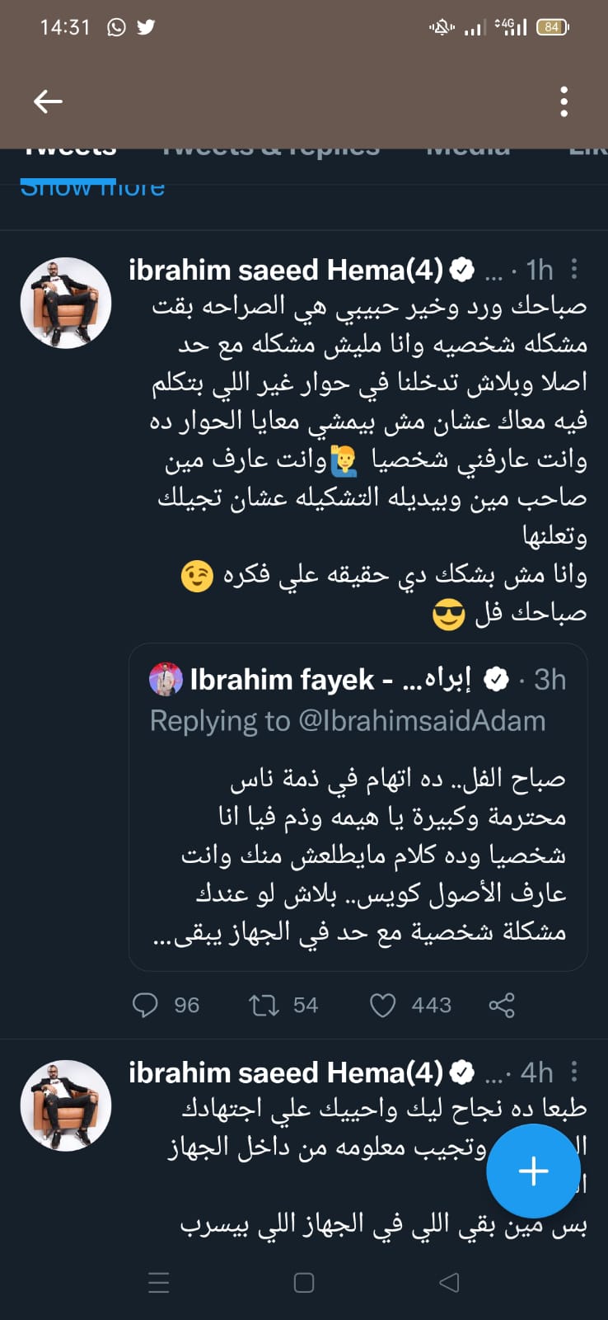Tap the second tweet's profile avatar

point(66,1105)
